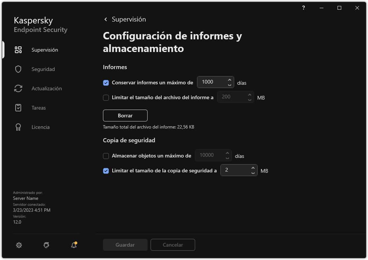The image size is (368, 260).
Task: Click the help question mark icon
Action: (303, 8)
